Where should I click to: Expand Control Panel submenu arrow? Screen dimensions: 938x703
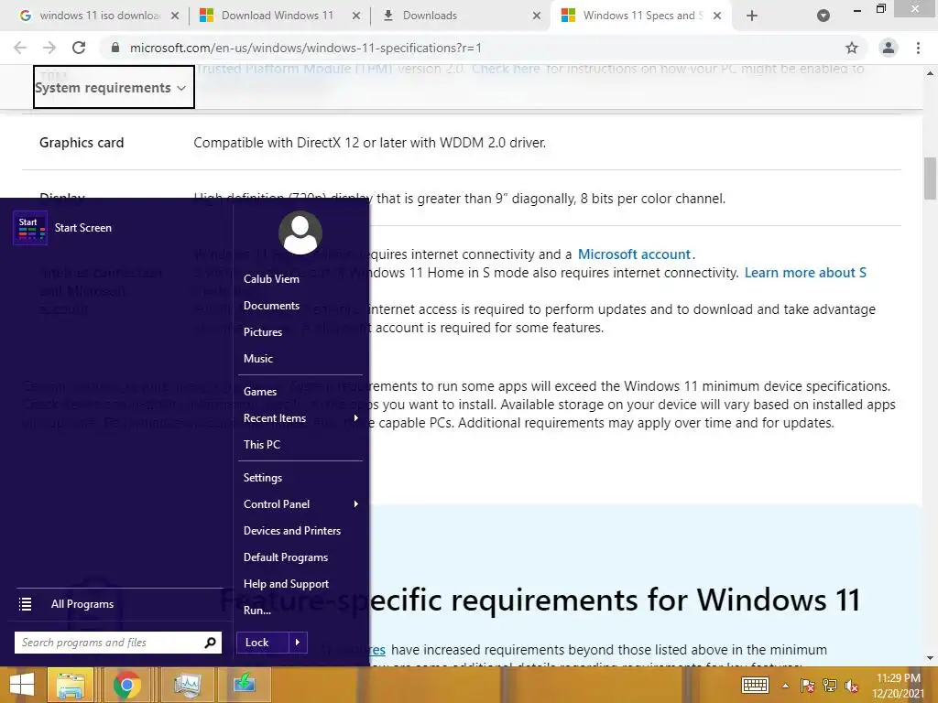pyautogui.click(x=356, y=504)
